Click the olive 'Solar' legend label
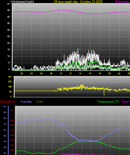Screen dimensions: 130x155 click(40, 102)
